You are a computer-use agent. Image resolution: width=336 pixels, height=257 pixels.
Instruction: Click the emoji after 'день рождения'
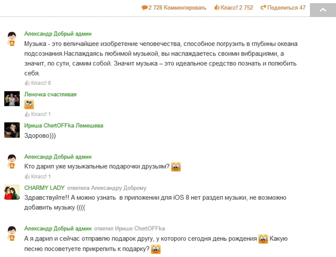coord(263,239)
